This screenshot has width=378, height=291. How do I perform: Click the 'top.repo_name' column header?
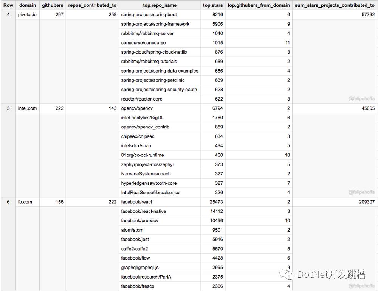(160, 5)
